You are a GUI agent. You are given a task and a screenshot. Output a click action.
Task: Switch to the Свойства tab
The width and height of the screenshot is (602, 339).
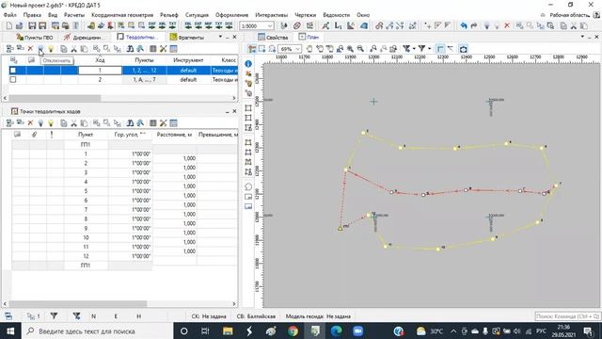pyautogui.click(x=273, y=38)
